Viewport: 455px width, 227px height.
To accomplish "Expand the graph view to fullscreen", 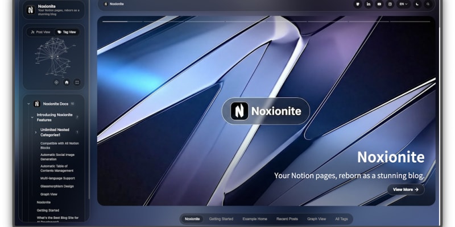I will pyautogui.click(x=77, y=82).
